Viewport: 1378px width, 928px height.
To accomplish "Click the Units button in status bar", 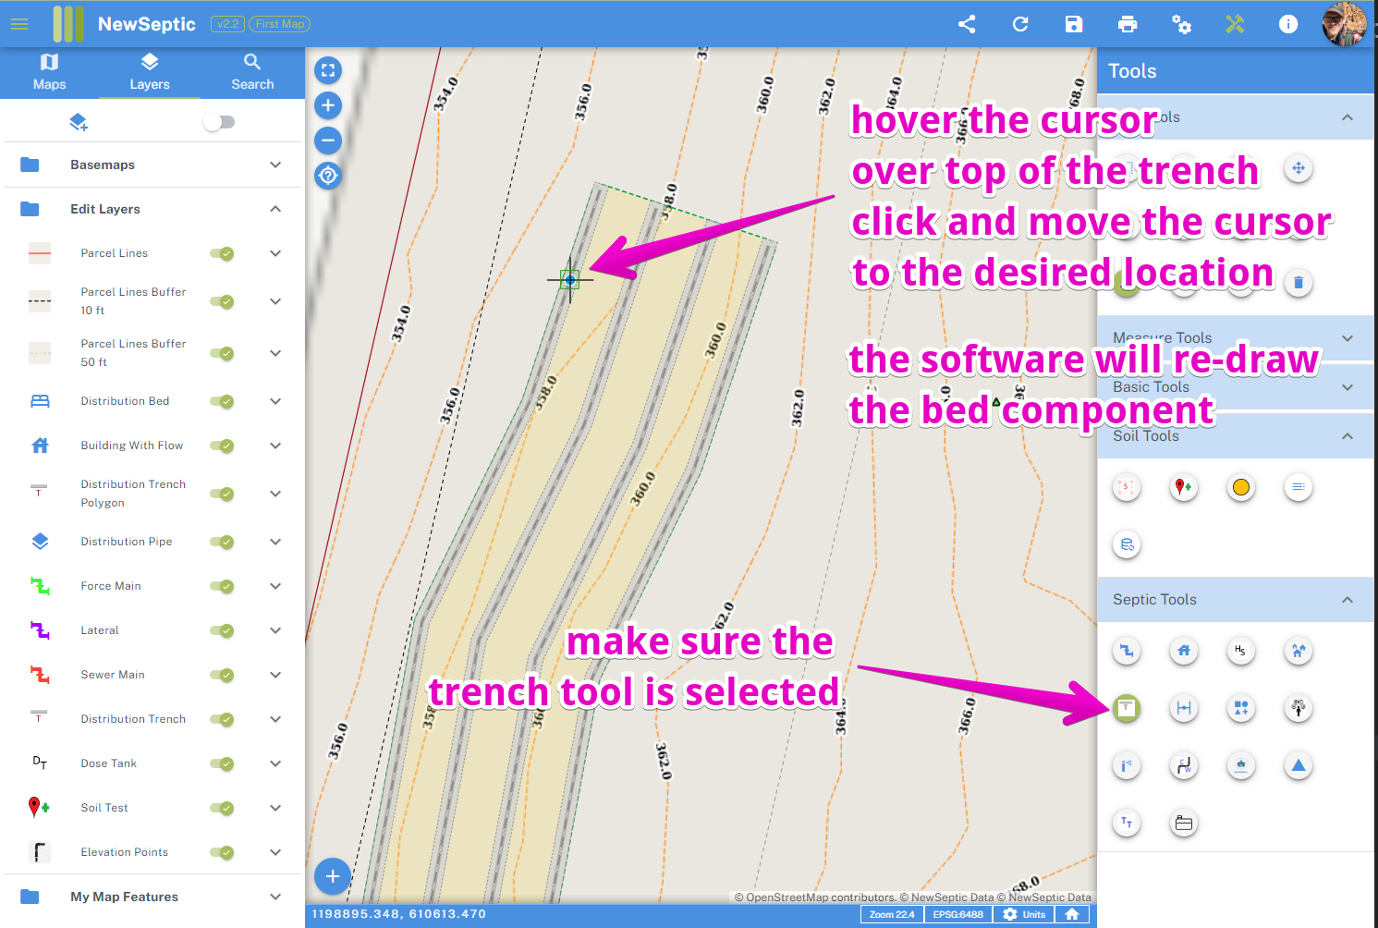I will pyautogui.click(x=1025, y=914).
